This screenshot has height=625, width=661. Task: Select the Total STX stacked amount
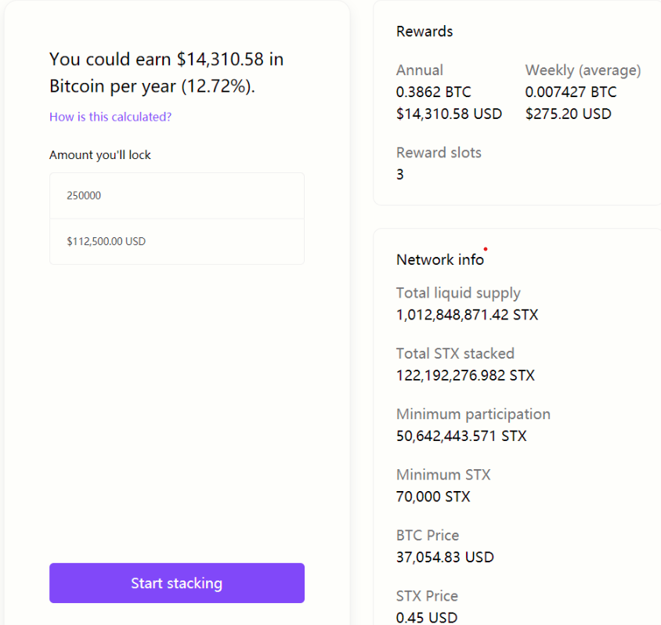coord(465,375)
